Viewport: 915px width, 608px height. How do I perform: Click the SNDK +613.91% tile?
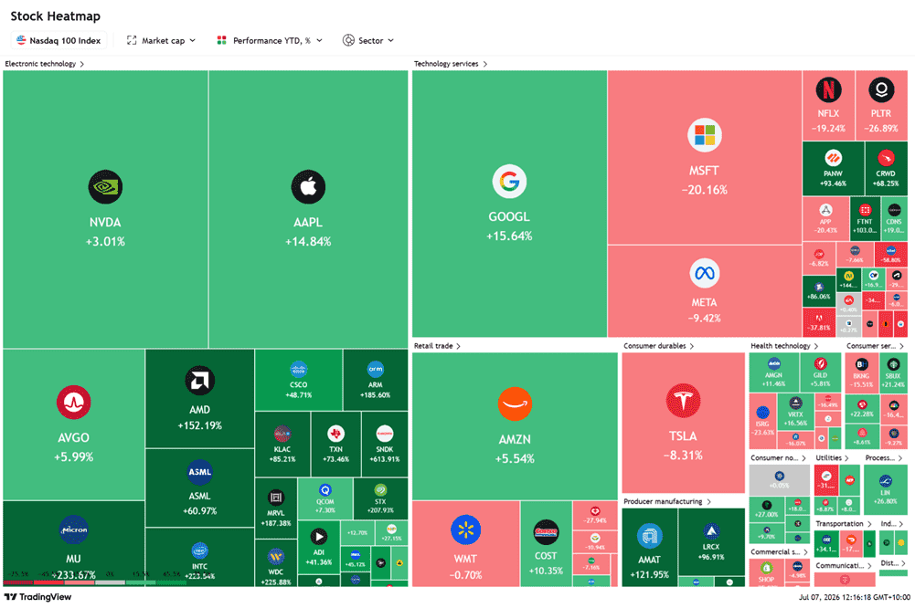pos(385,445)
